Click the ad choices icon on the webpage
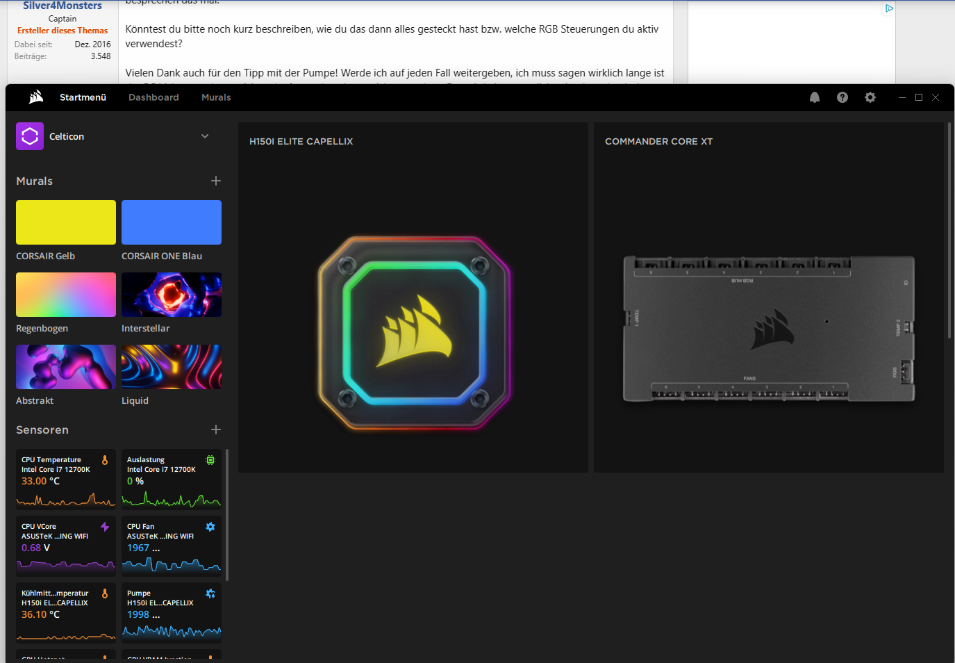 coord(889,8)
